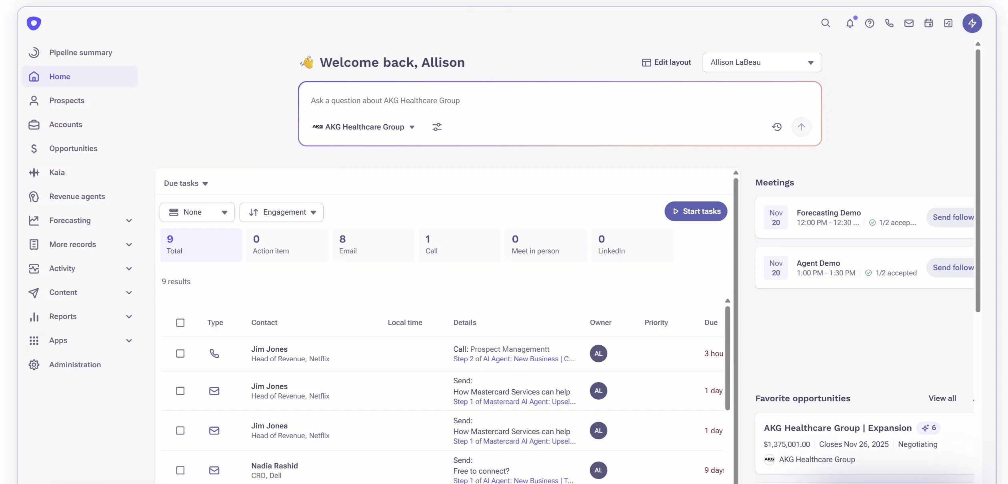Click the Opportunities dollar icon
The height and width of the screenshot is (484, 1008).
click(34, 148)
